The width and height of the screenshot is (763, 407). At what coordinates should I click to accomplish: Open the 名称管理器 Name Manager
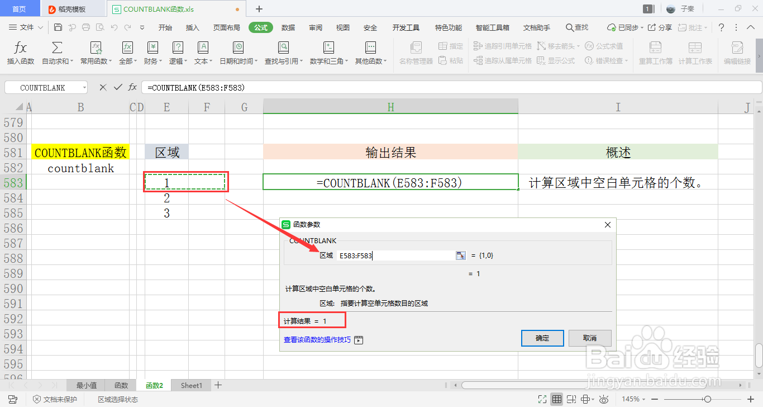(414, 53)
